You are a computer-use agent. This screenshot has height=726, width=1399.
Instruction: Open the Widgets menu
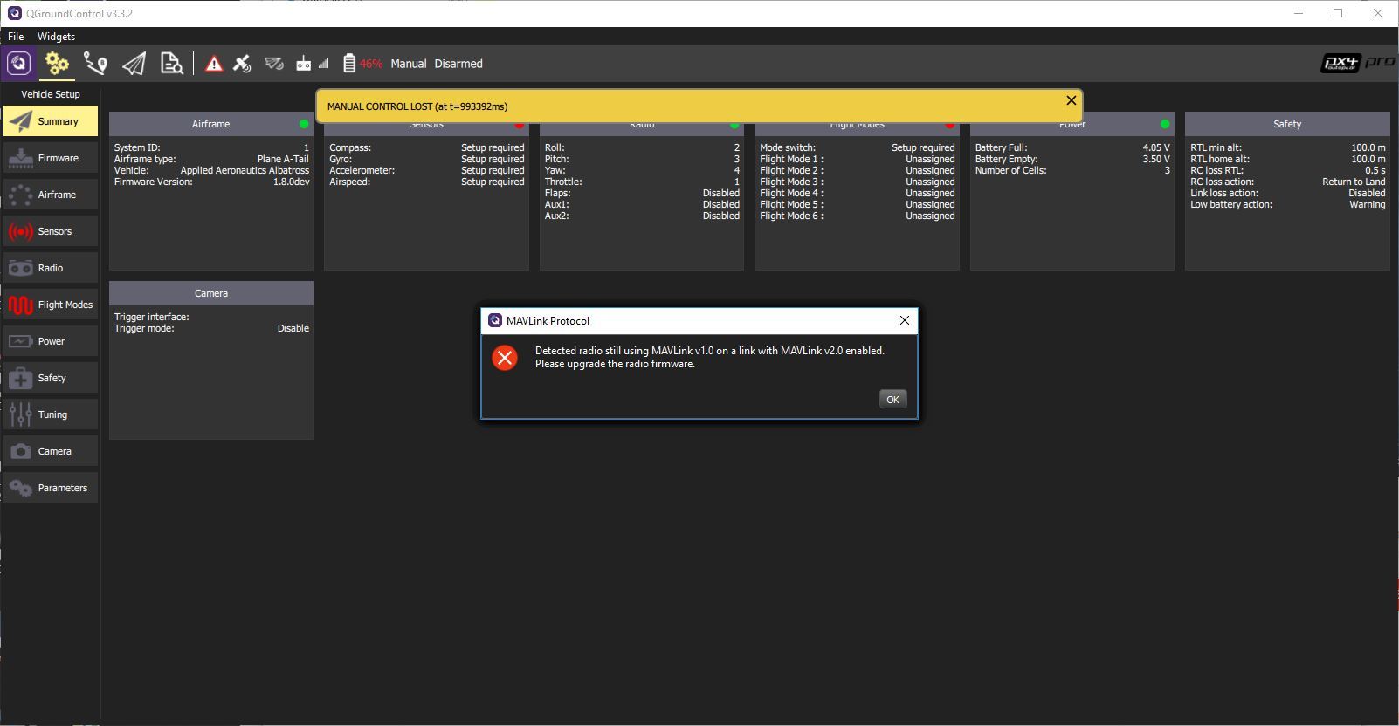(x=56, y=37)
